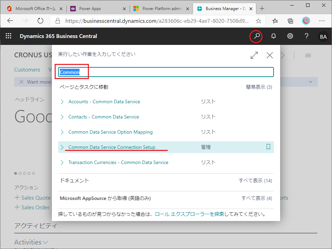This screenshot has height=249, width=332.
Task: Select the fourth headline carousel dot
Action: [x=29, y=173]
